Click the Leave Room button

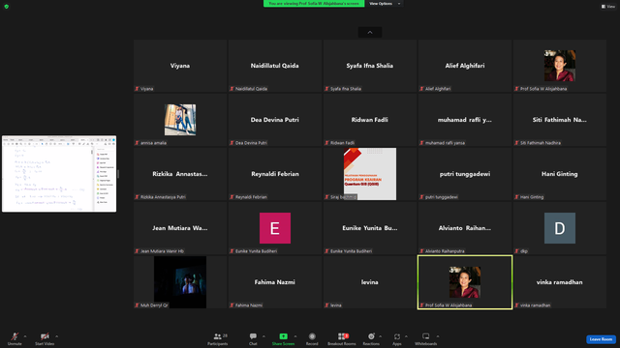601,339
